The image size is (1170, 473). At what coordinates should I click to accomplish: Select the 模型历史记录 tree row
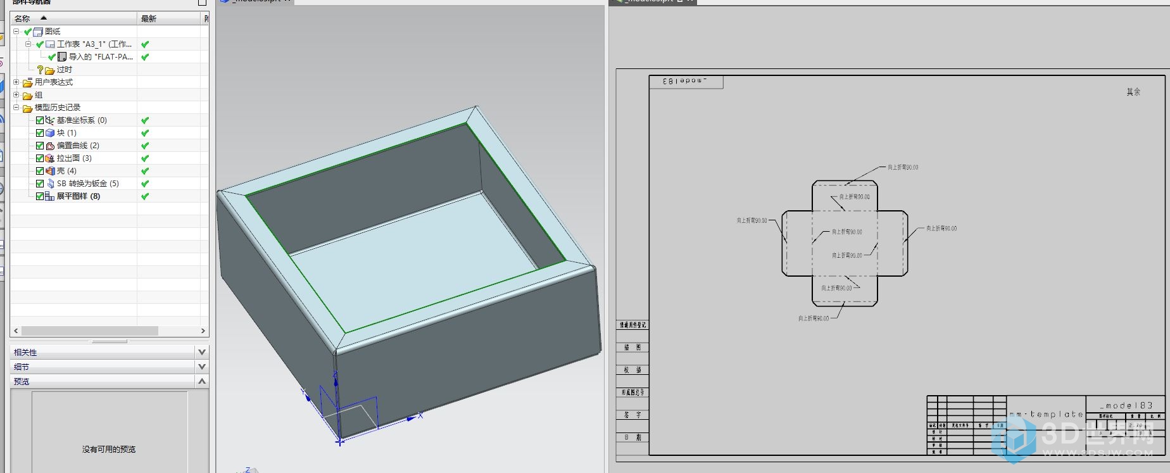[58, 108]
